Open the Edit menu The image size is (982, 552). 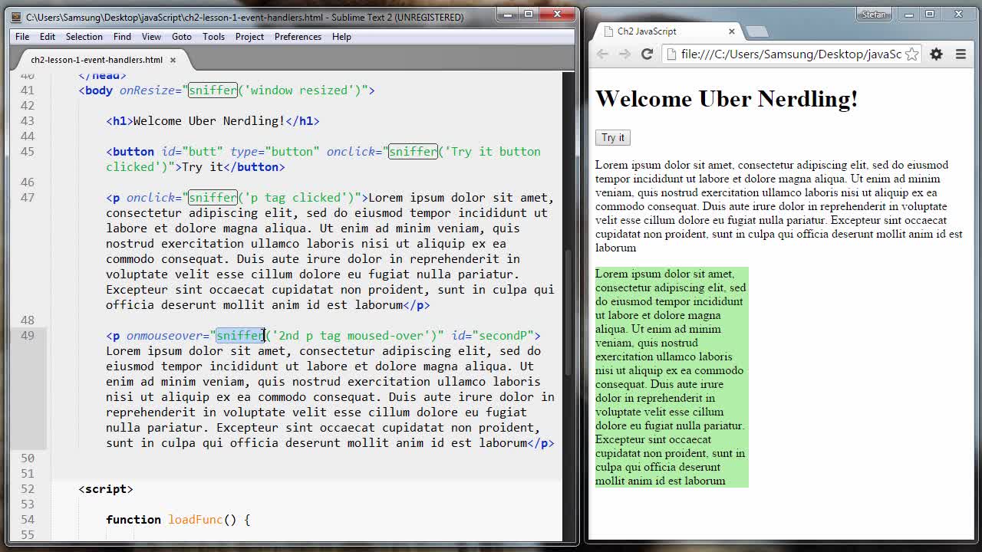tap(48, 37)
